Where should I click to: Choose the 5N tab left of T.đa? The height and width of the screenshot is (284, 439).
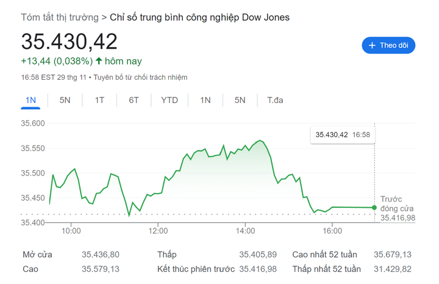coord(240,100)
